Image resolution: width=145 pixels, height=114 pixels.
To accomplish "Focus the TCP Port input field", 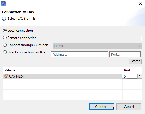I will [x=125, y=54].
